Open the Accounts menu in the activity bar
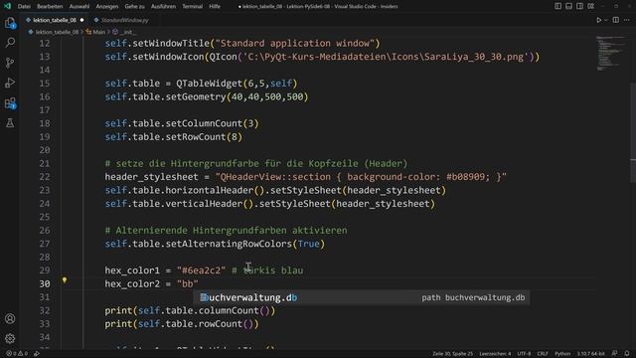Viewport: 636px width, 358px height. 10,318
